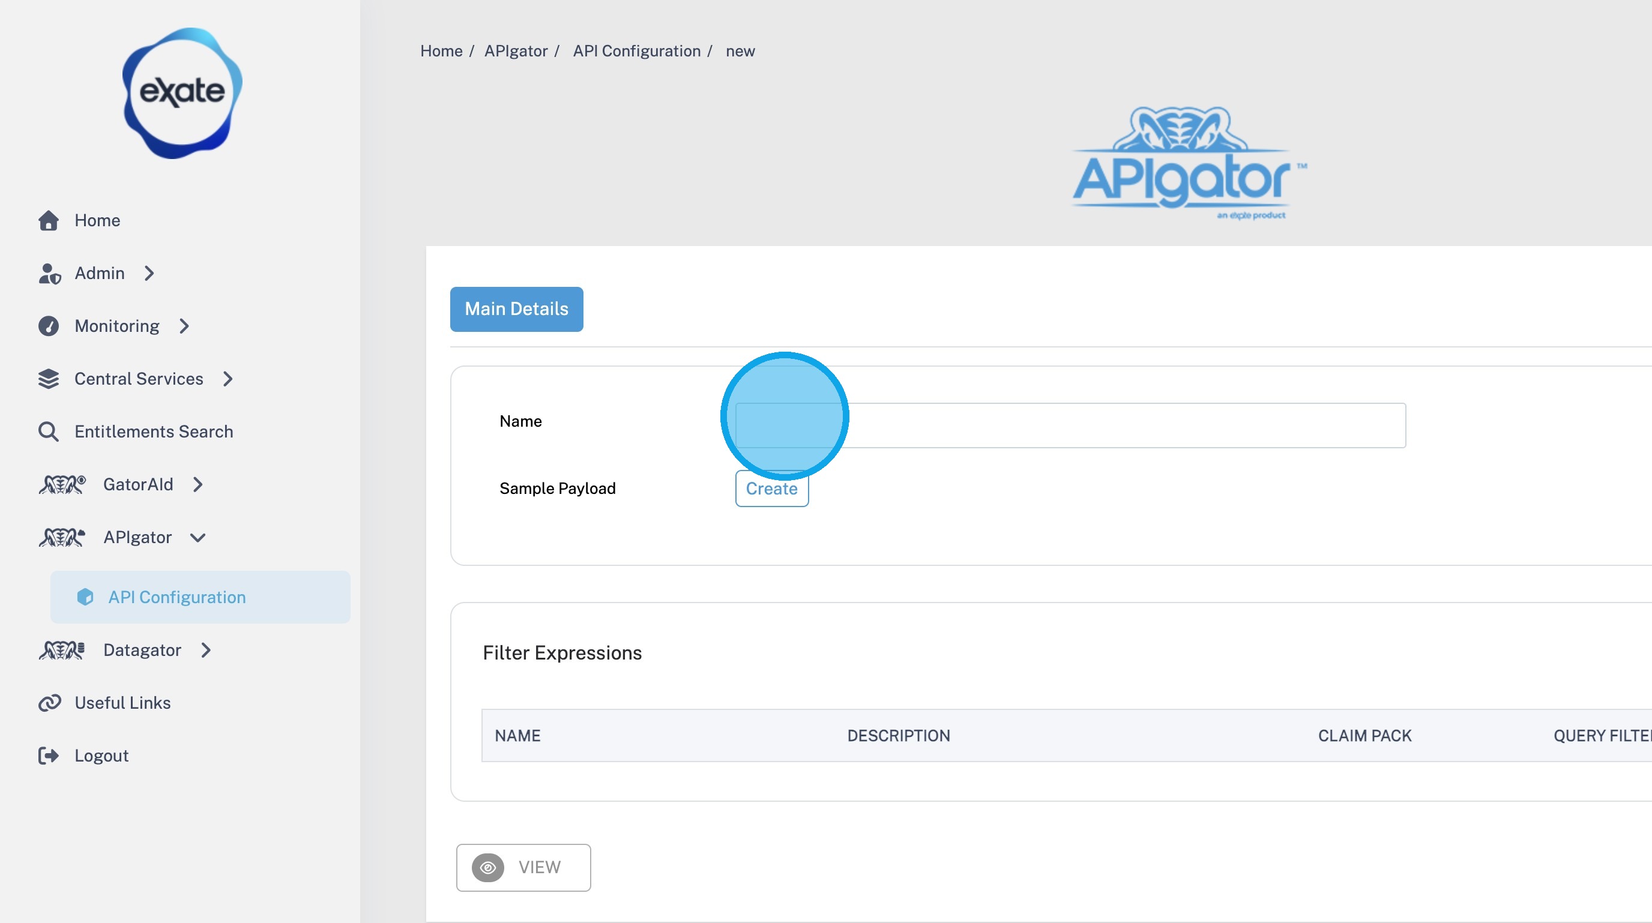Click the APIgator banner logo
This screenshot has width=1652, height=923.
coord(1190,163)
